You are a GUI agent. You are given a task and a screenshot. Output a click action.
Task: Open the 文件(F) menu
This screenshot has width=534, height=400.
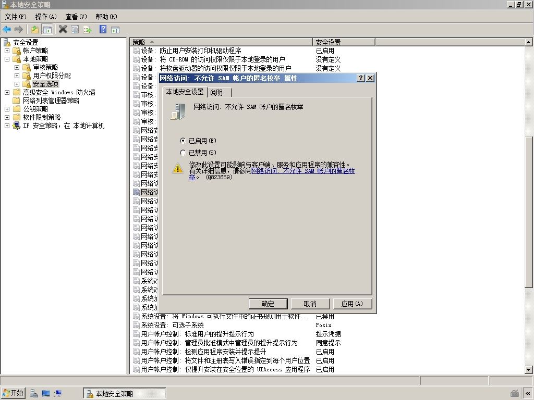point(16,17)
